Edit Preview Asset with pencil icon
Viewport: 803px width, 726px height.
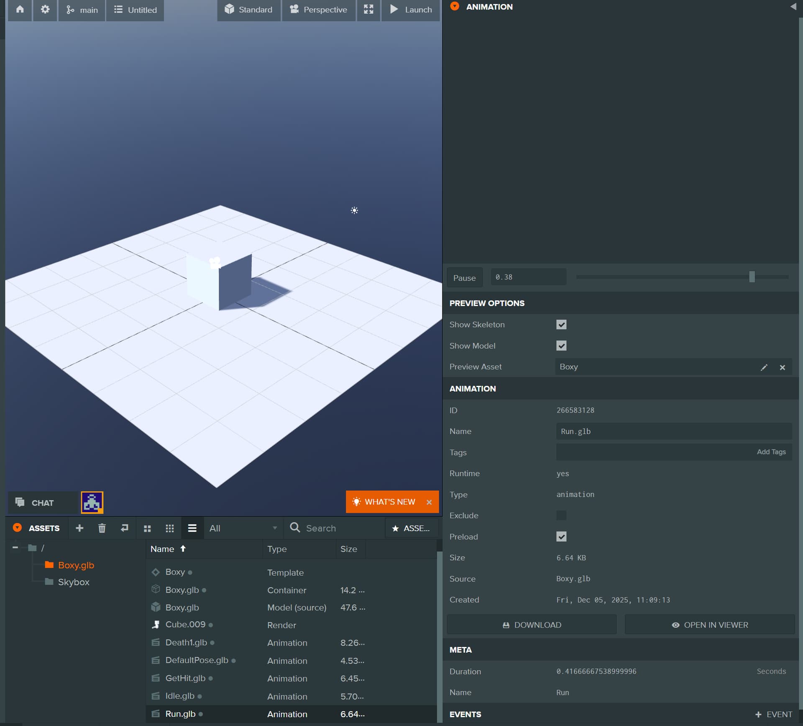pos(764,367)
